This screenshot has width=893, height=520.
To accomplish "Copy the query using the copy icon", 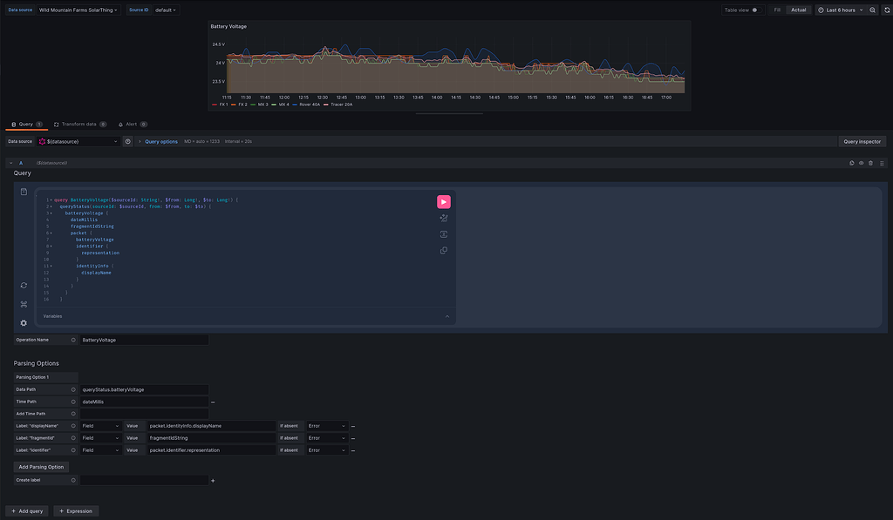I will click(x=443, y=250).
